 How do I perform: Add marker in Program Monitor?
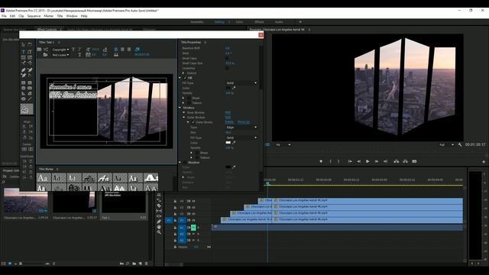tap(321, 161)
